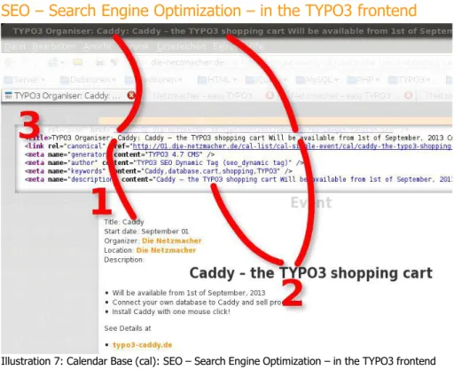Open the Location link Die Netzmacher
Screen dimensions: 454x370
pyautogui.click(x=166, y=250)
